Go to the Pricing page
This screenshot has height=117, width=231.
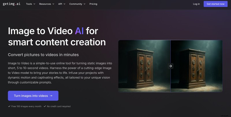[x=93, y=4]
